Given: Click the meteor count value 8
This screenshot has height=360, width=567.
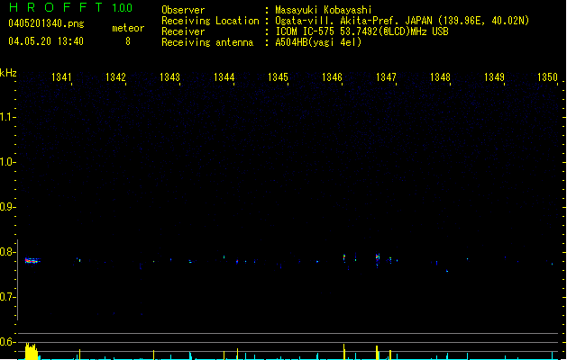Looking at the screenshot, I should (128, 41).
